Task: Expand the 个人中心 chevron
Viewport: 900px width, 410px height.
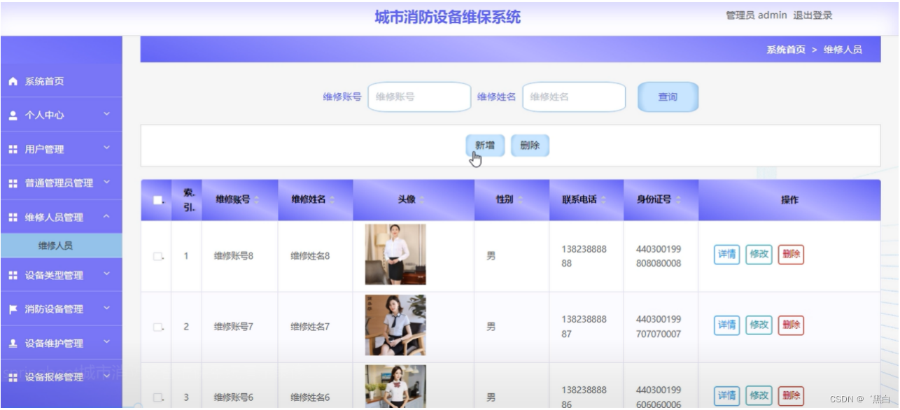Action: (107, 113)
